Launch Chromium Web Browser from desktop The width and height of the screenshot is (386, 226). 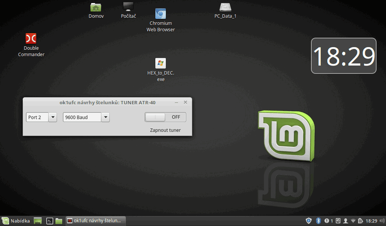point(160,14)
